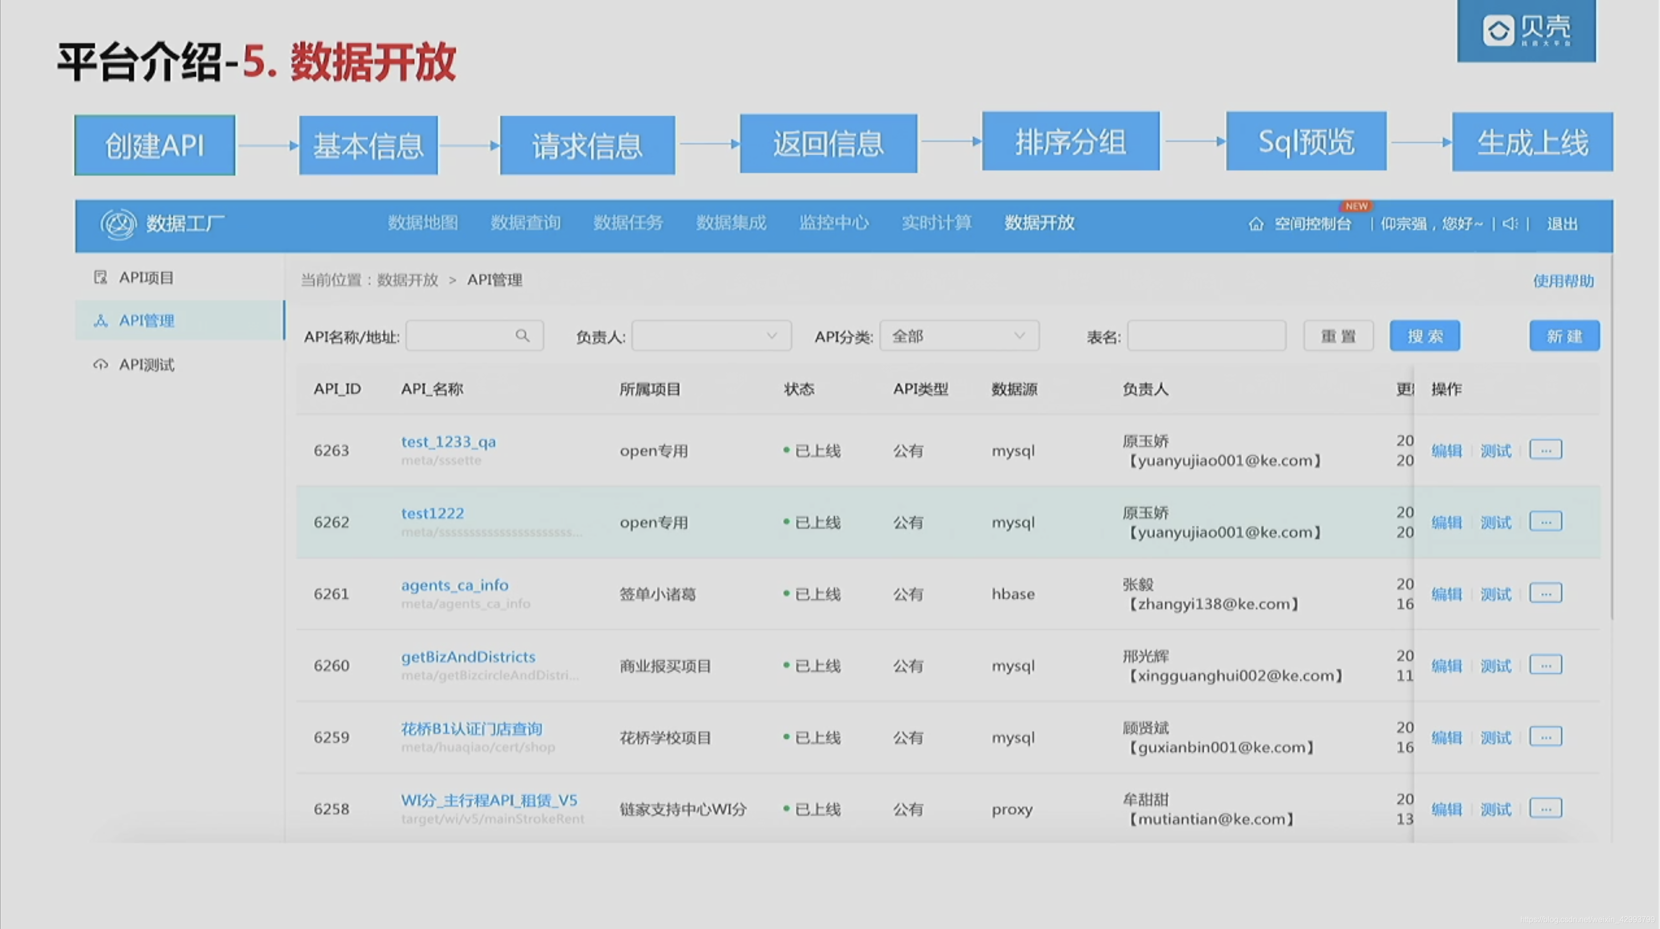
Task: Click the 数据工厂 logo icon
Action: pos(118,224)
